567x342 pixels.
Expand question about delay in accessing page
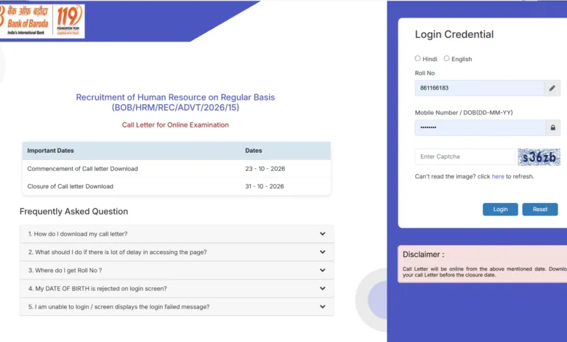pyautogui.click(x=177, y=252)
